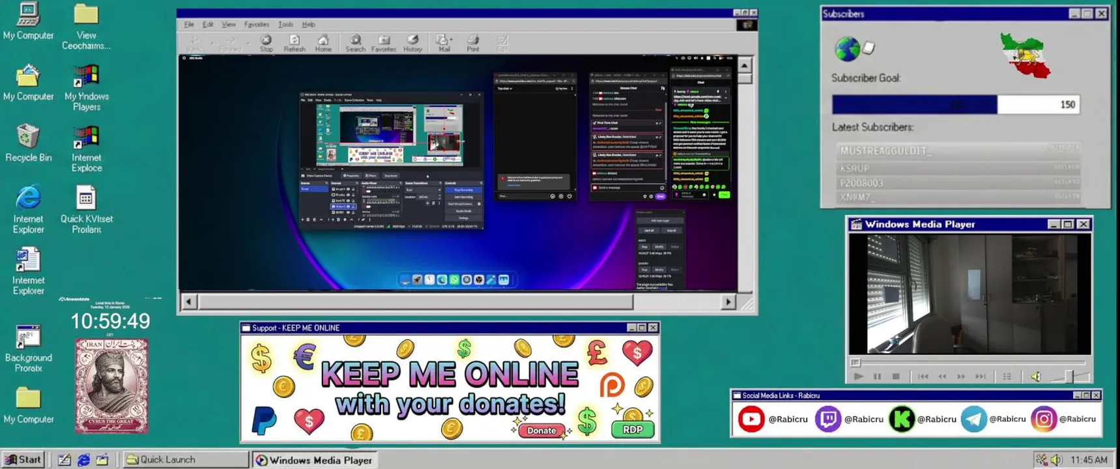Click the Search toolbar icon
This screenshot has height=469, width=1120.
[355, 44]
